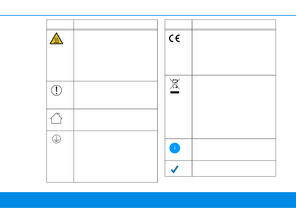This screenshot has width=296, height=208.
Task: Click the yellow hot surface warning triangle
Action: pos(56,39)
